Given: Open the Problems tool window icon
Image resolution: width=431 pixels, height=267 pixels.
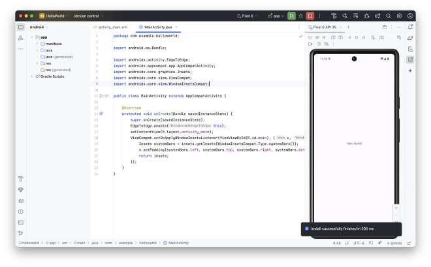Looking at the screenshot, I should point(21,212).
